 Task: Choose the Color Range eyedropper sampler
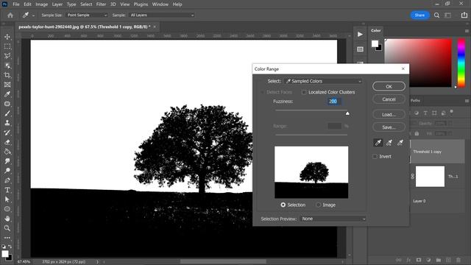[x=378, y=143]
